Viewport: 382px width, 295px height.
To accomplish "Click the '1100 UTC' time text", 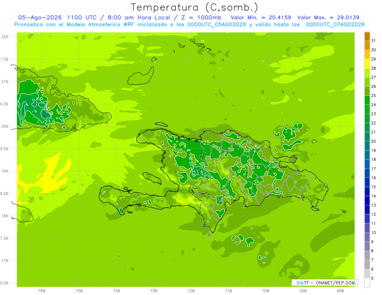I will point(83,18).
